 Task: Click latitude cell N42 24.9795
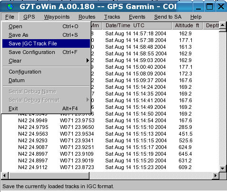coord(33,127)
